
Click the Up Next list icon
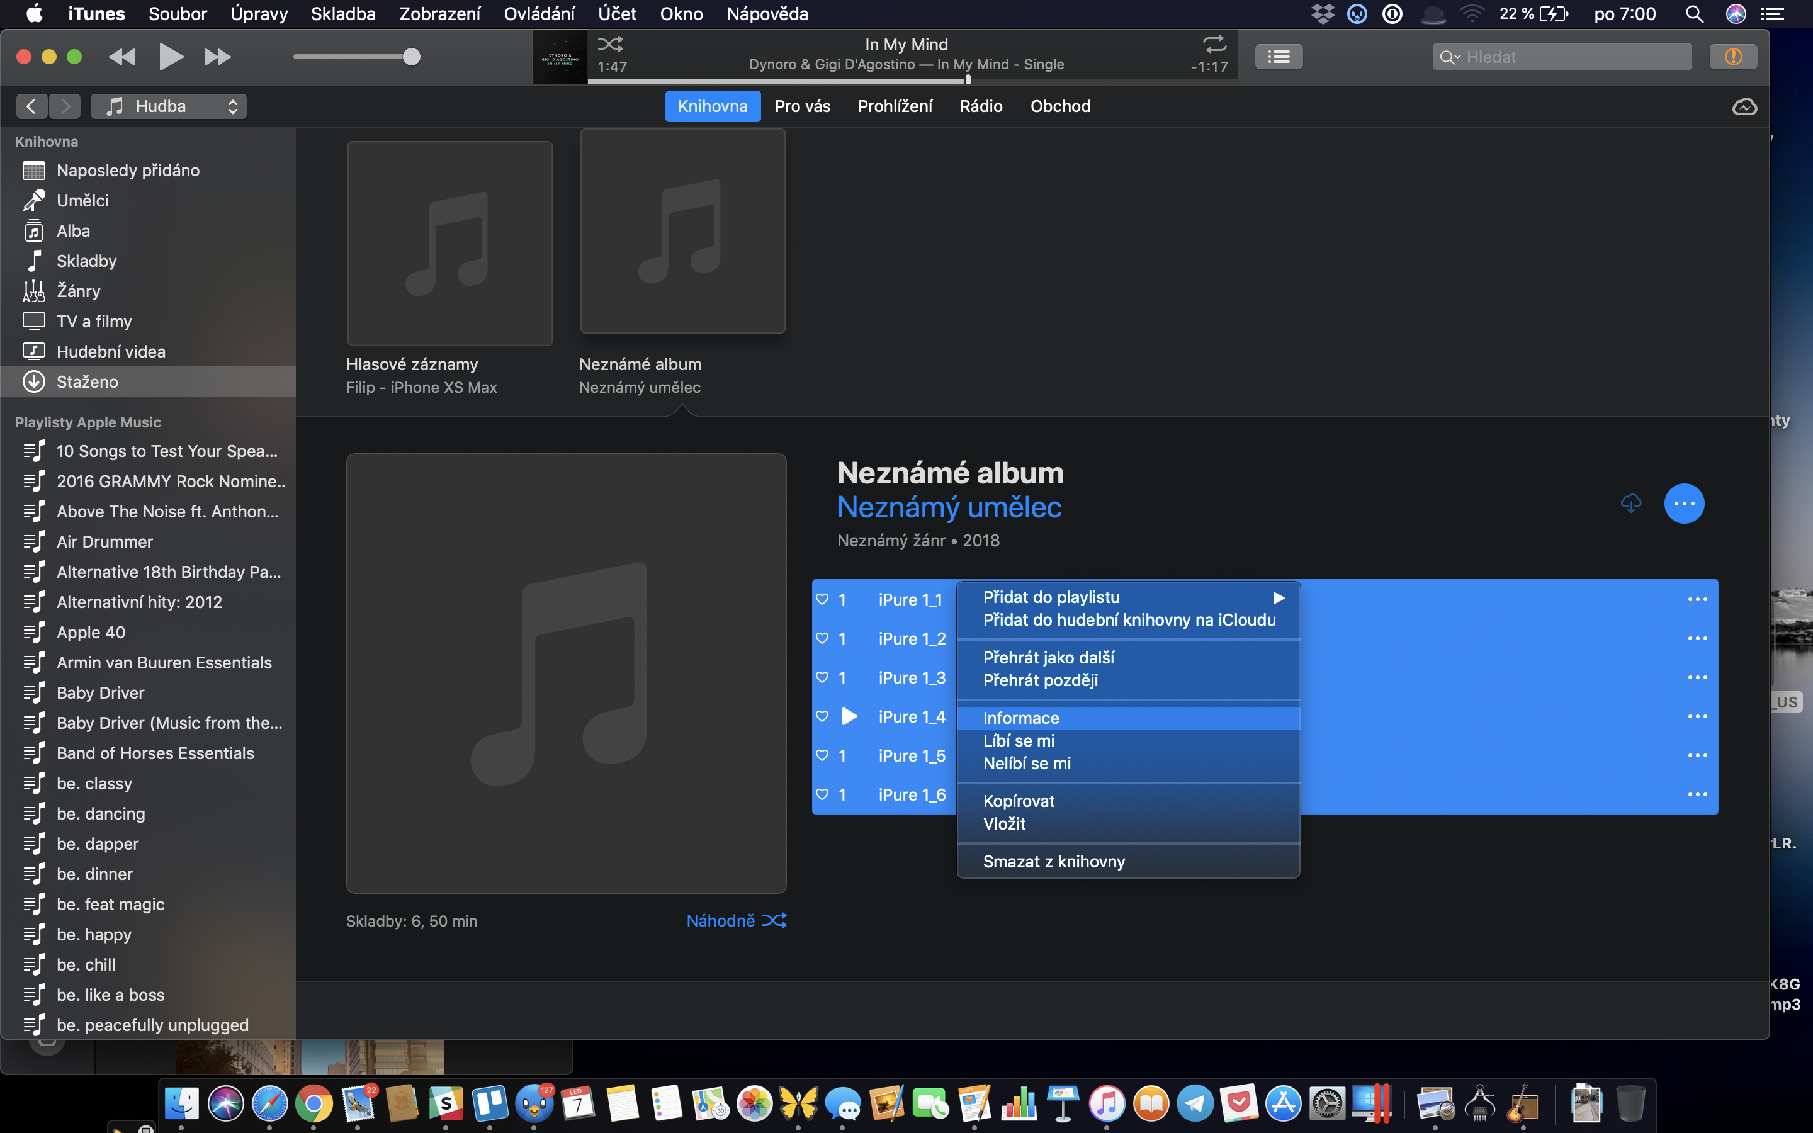[1278, 57]
